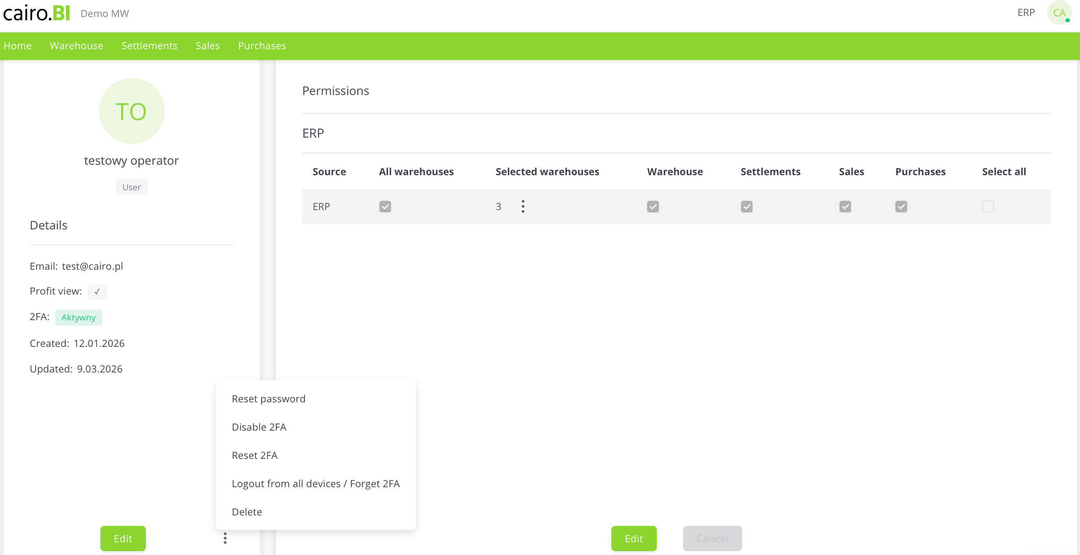The width and height of the screenshot is (1080, 555).
Task: Open the Warehouse navigation tab
Action: [76, 46]
